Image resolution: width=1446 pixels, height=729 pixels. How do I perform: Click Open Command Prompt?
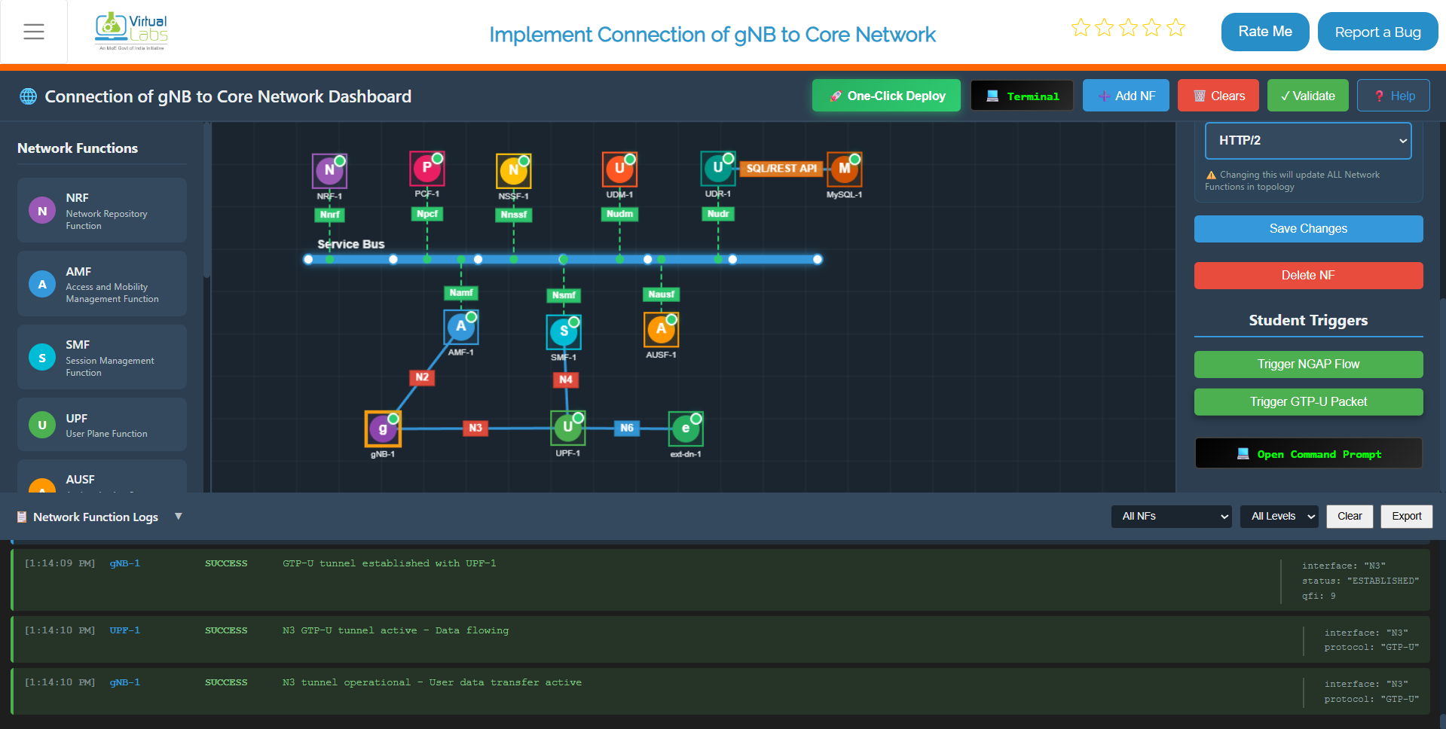(1308, 454)
